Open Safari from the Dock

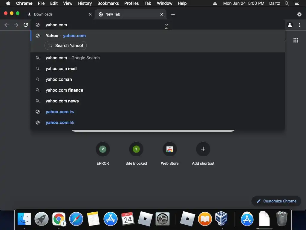point(76,219)
